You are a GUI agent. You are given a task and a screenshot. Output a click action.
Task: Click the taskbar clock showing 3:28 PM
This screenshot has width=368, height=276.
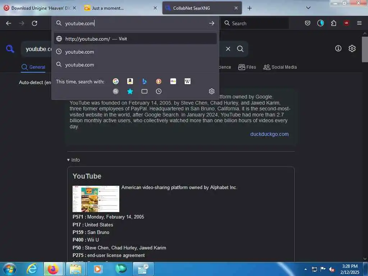[x=349, y=269]
